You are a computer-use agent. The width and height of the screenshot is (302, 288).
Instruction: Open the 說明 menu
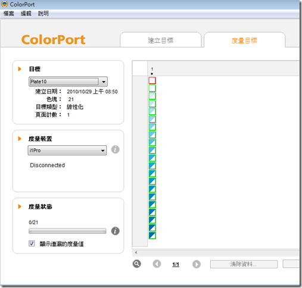click(x=43, y=14)
